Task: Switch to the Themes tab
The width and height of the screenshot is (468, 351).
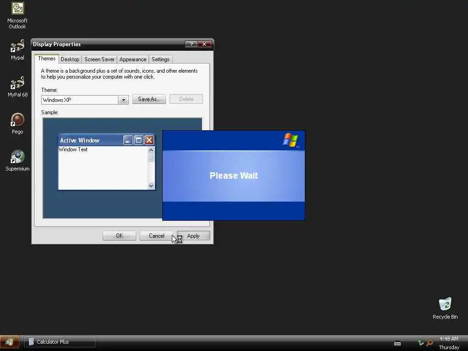Action: [x=47, y=58]
